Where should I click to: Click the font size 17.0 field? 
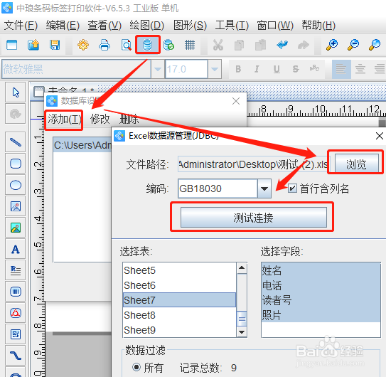click(x=186, y=69)
